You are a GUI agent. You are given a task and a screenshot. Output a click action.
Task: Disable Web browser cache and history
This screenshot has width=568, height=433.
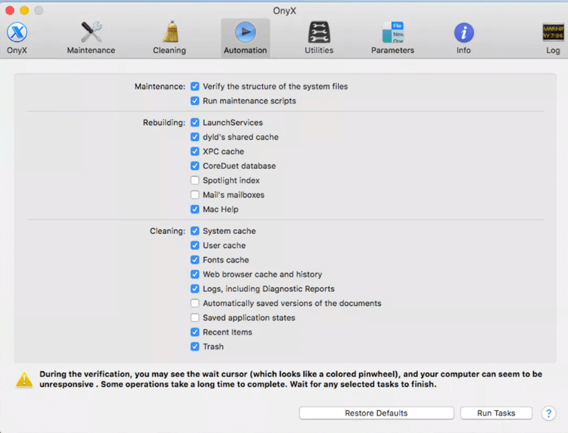click(195, 274)
